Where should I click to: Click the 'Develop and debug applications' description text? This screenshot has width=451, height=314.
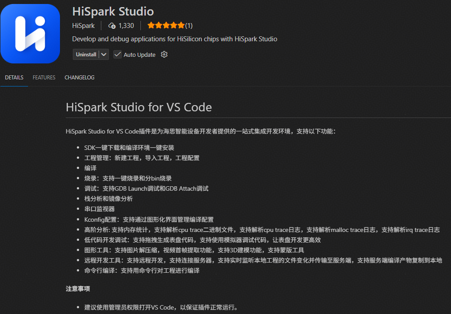coord(174,39)
